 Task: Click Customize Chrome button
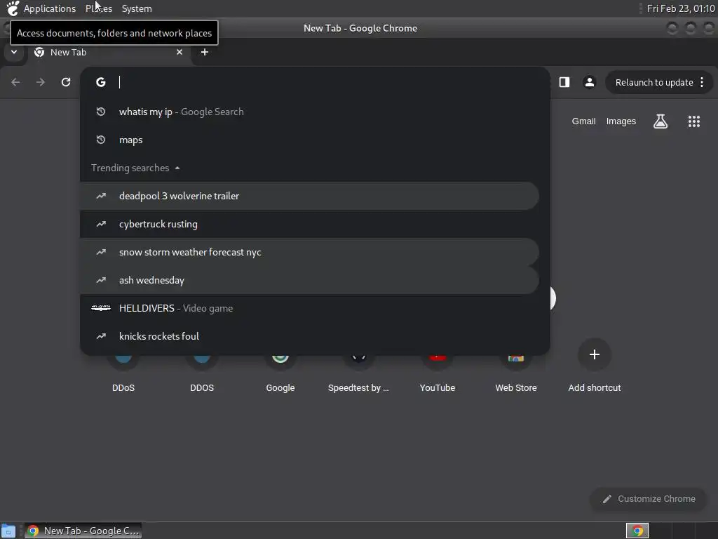[649, 499]
